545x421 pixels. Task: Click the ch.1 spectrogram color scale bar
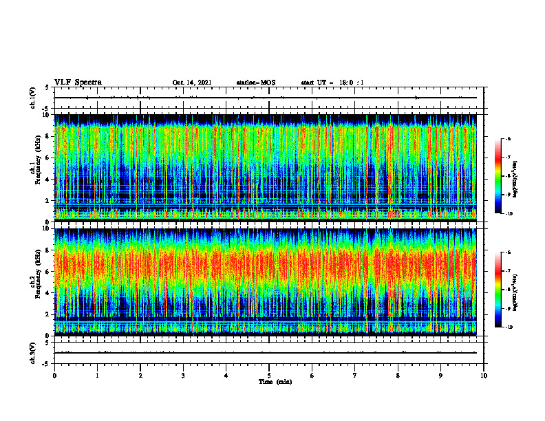point(498,176)
